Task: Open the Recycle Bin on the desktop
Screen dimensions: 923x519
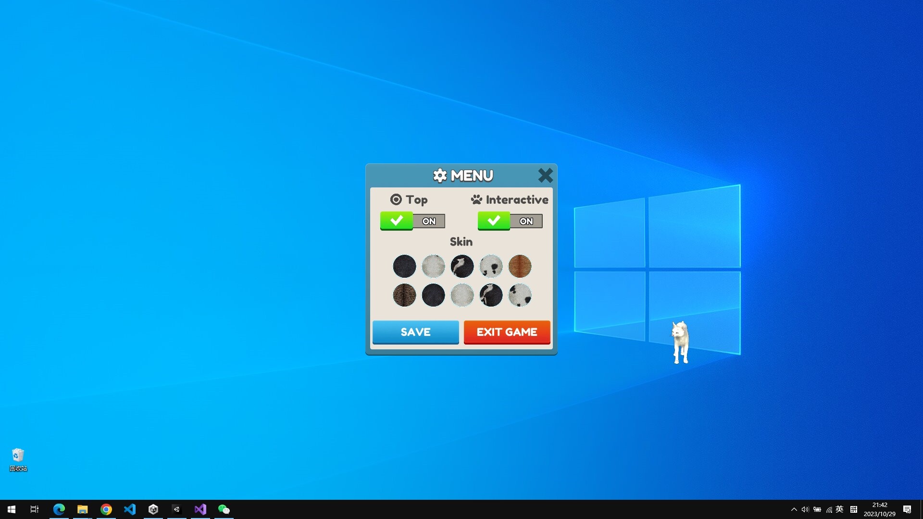Action: 17,454
